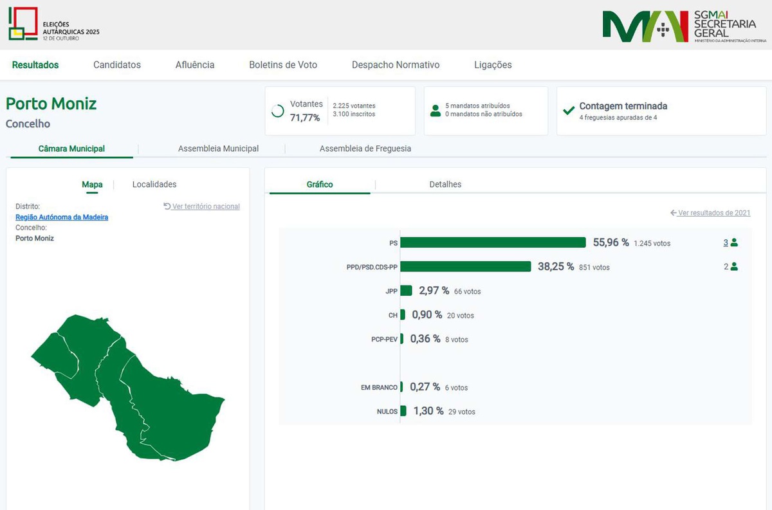This screenshot has width=772, height=510.
Task: Select the Localidades tab
Action: coord(154,185)
